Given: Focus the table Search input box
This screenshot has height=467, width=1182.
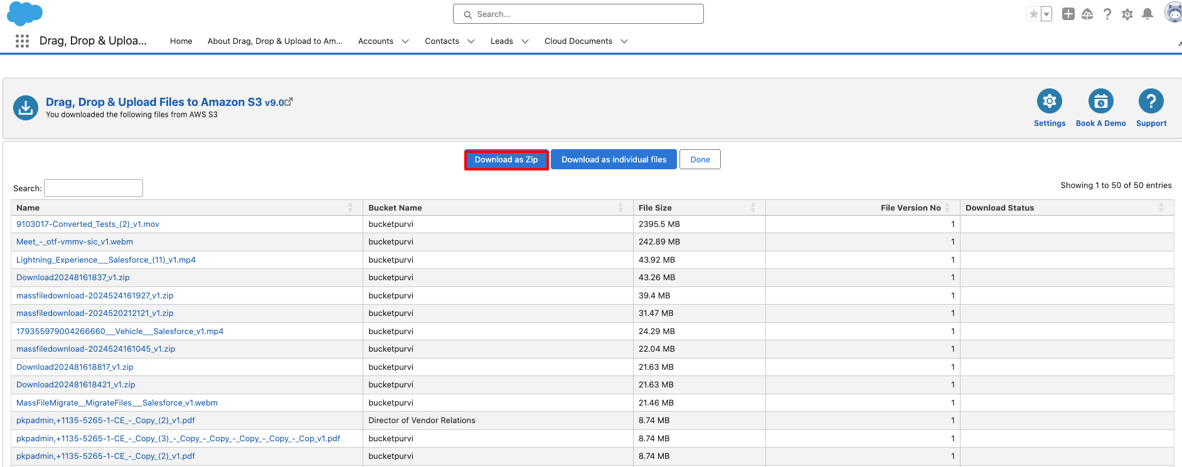Looking at the screenshot, I should (93, 188).
